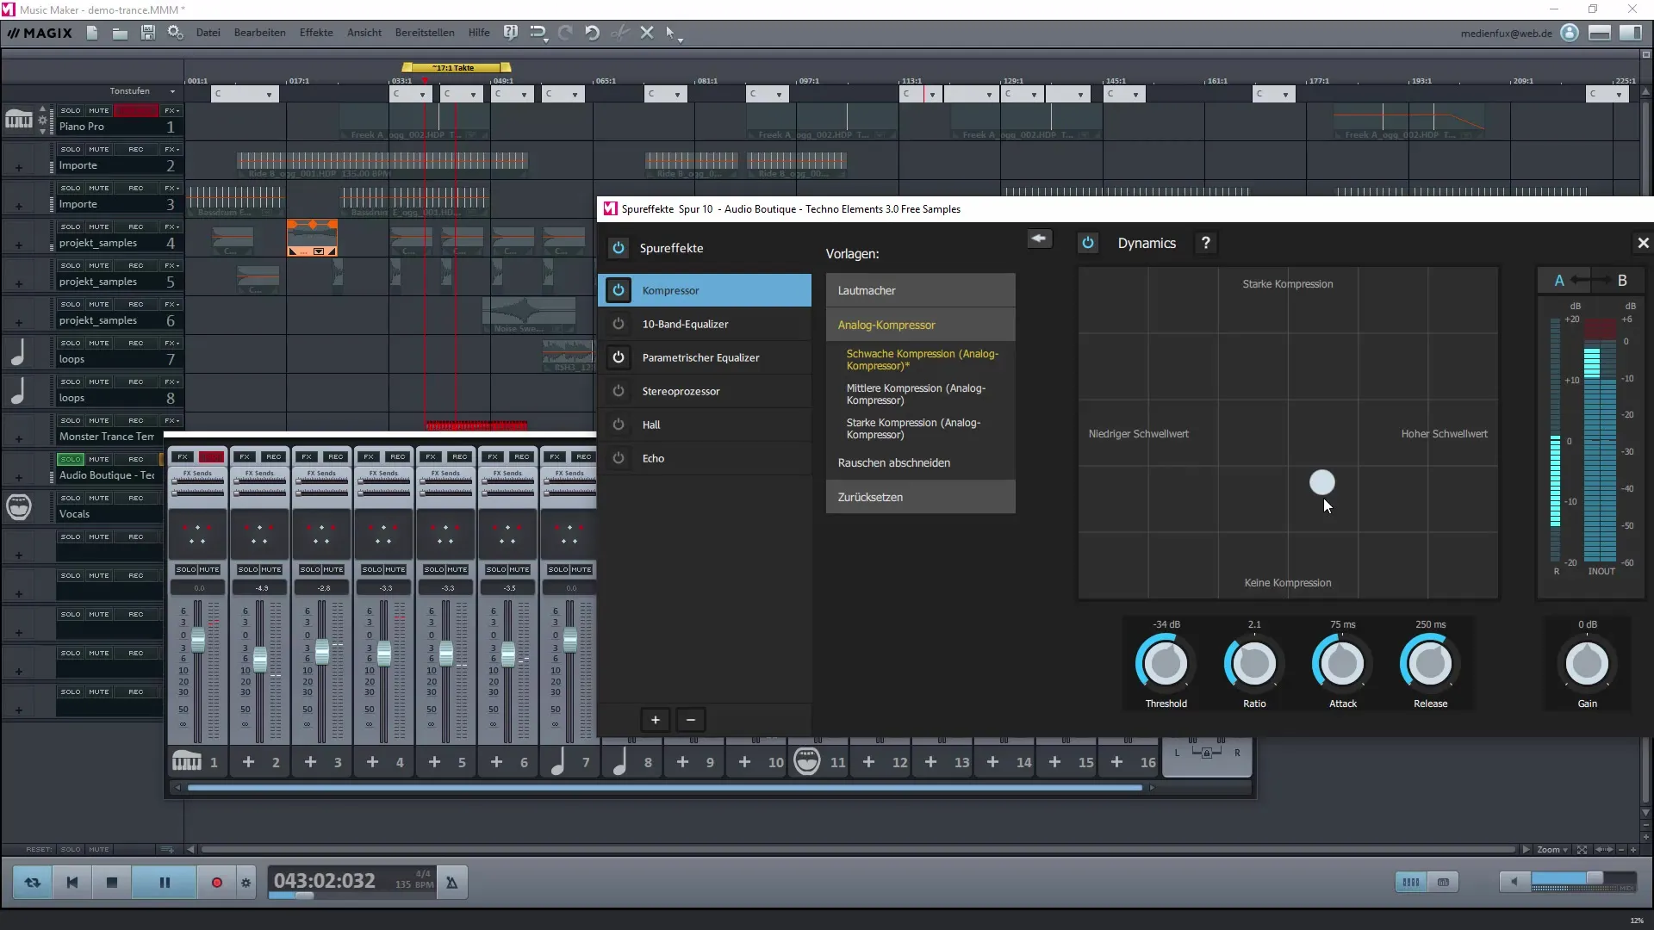Open the Zoom dropdown at bottom right

pos(1553,850)
